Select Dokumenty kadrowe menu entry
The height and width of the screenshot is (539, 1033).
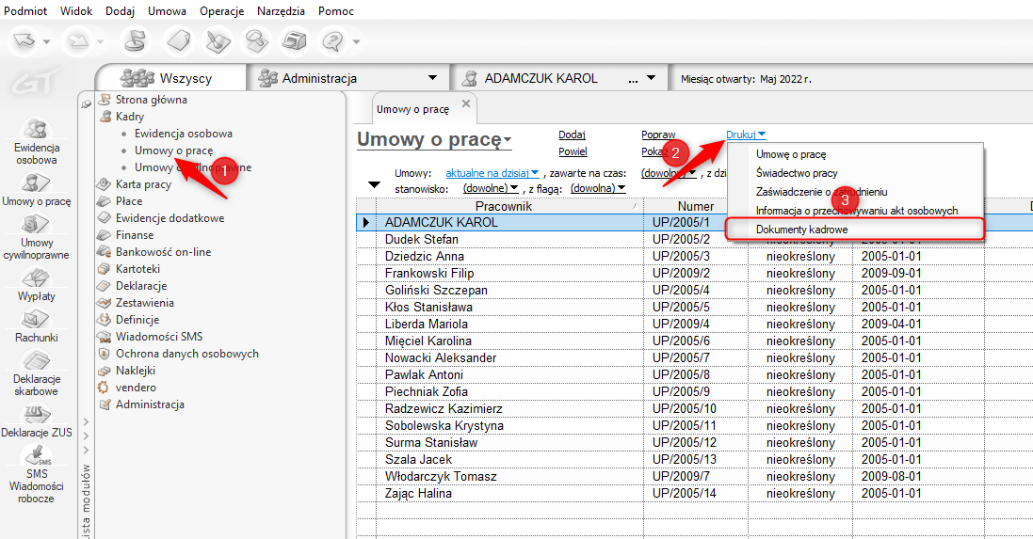(801, 229)
